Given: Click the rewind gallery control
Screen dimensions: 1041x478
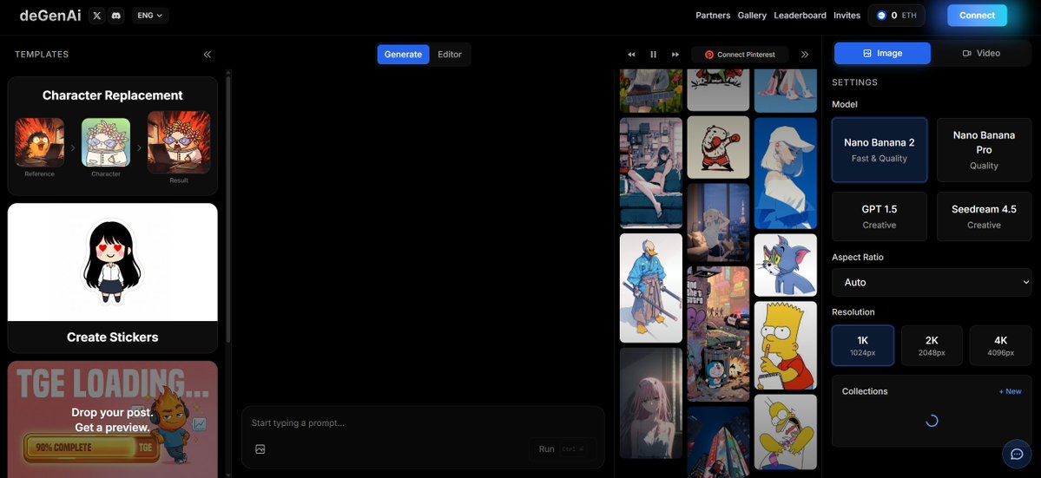Looking at the screenshot, I should (631, 55).
